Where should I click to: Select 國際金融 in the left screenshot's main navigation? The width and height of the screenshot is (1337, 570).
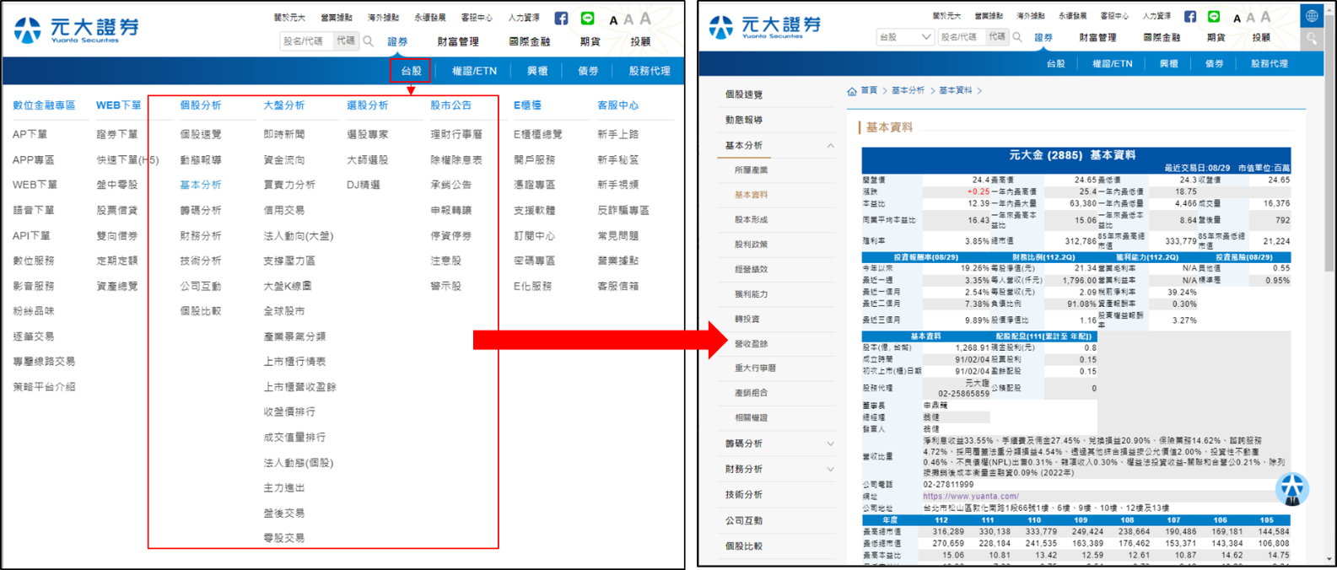(x=530, y=41)
